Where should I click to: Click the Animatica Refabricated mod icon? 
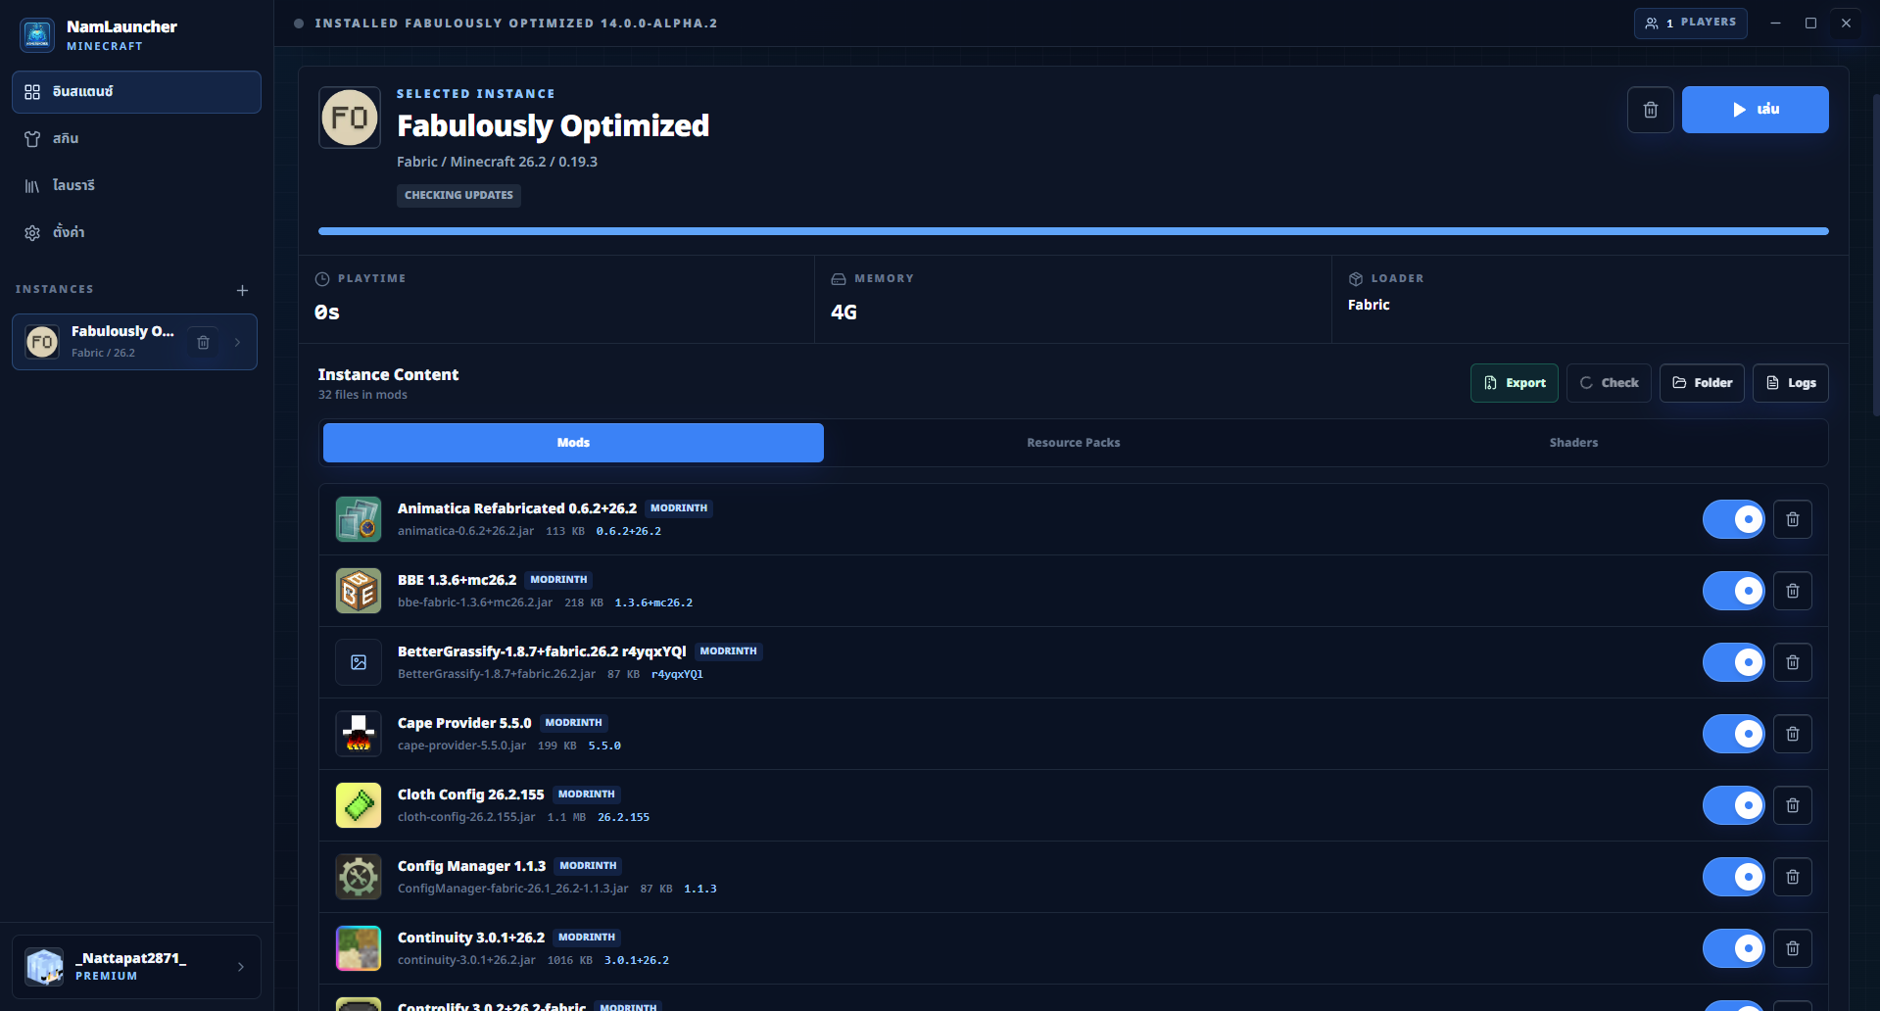359,519
